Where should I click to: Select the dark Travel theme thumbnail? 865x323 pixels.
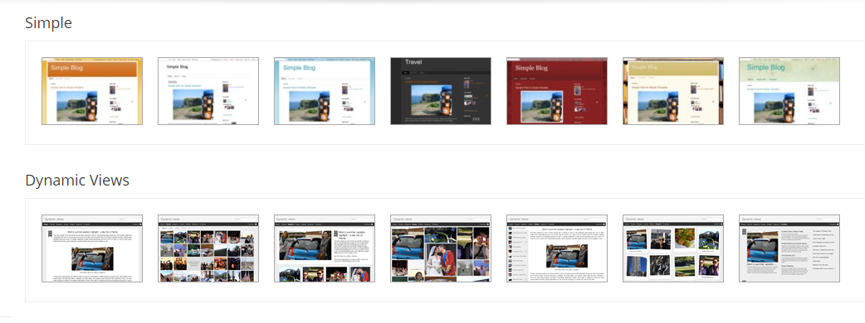point(441,91)
